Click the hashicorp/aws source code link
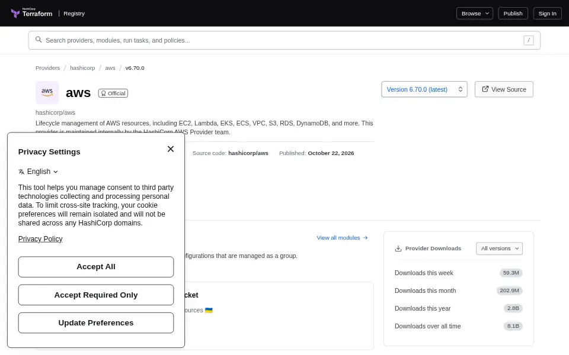Screen dimensions: 569x355 click(248, 153)
